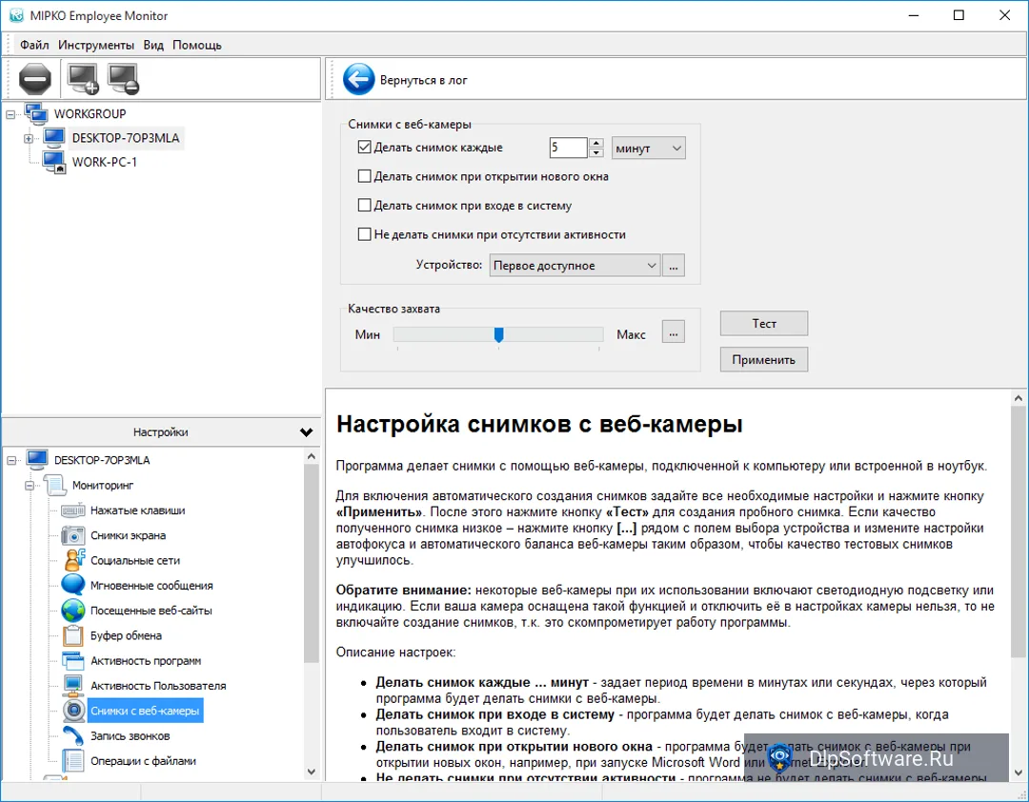Open the Инструменты menu

[x=96, y=46]
